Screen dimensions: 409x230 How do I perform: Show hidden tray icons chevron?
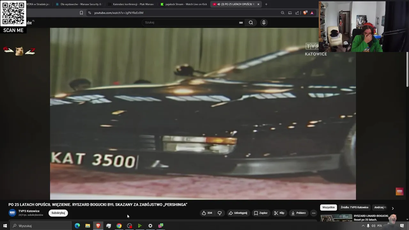point(363,226)
